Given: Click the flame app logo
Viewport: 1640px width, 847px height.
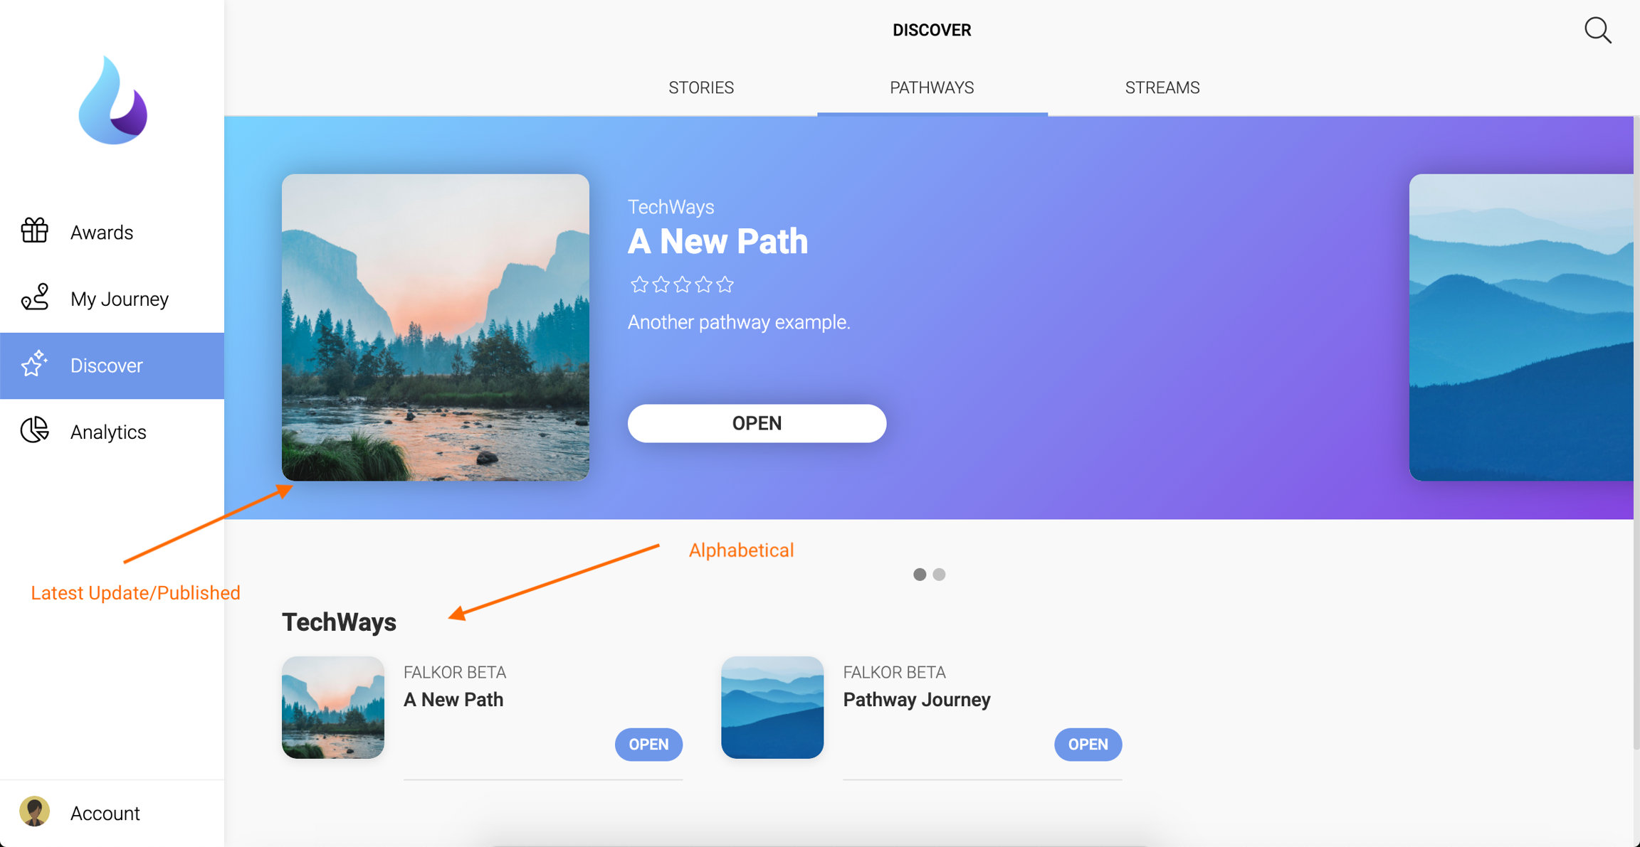Looking at the screenshot, I should click(112, 100).
